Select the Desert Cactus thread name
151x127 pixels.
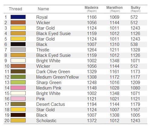point(51,104)
